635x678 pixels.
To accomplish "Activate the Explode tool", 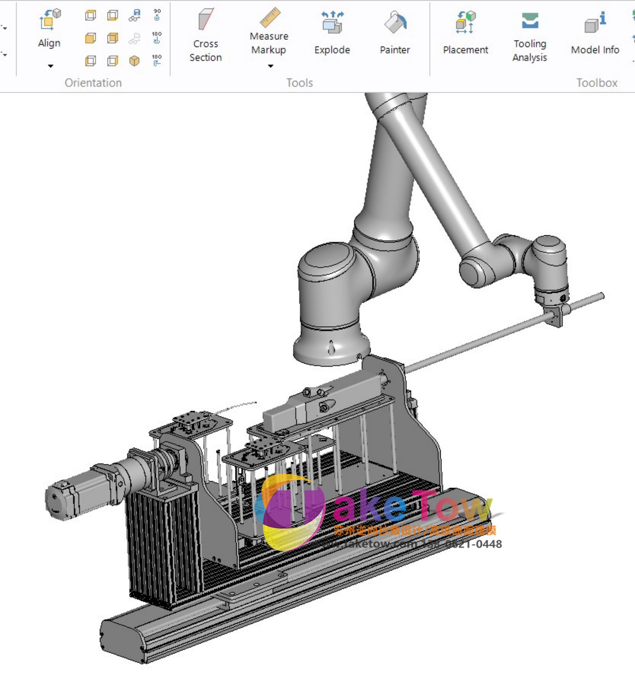I will tap(332, 33).
